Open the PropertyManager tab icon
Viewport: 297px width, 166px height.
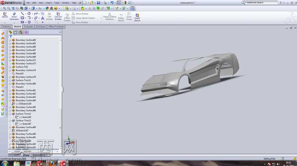[16, 32]
